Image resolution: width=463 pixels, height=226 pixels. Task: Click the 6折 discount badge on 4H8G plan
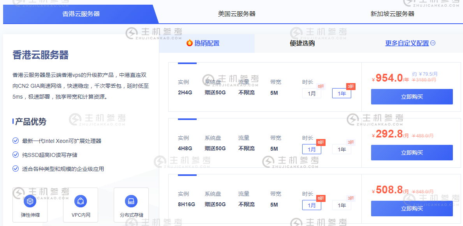(x=320, y=143)
